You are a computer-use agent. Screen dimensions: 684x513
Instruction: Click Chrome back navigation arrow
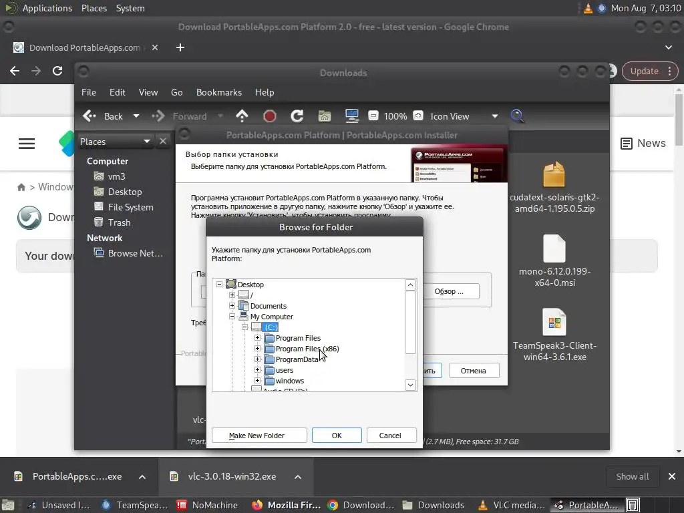15,71
